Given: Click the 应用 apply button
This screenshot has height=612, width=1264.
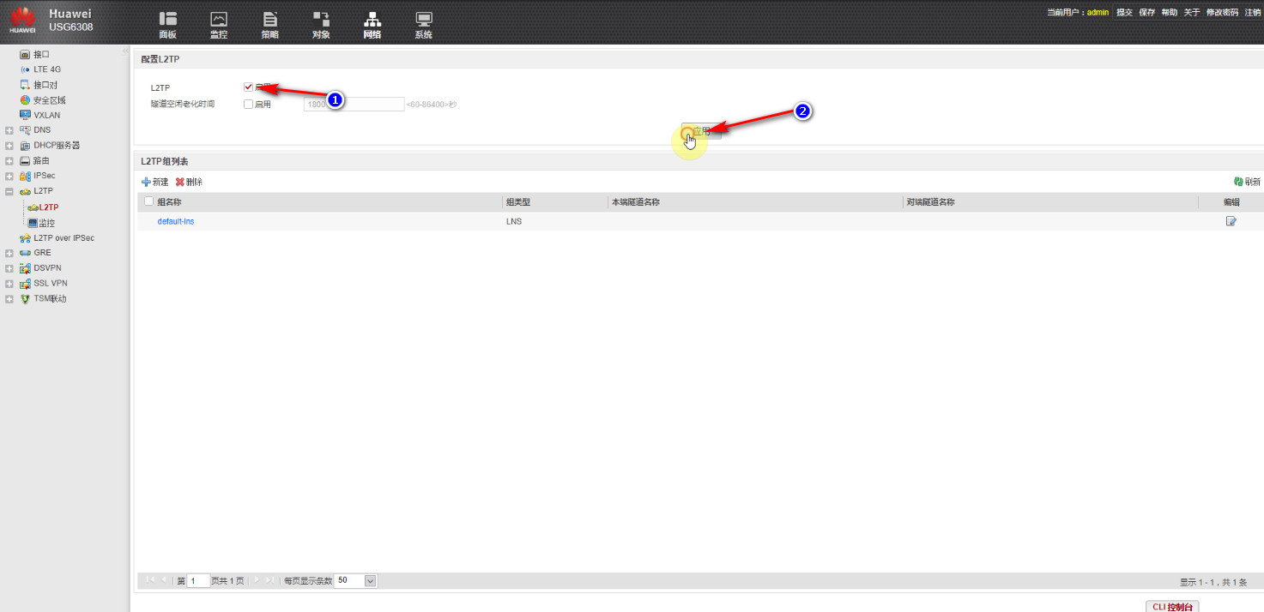Looking at the screenshot, I should click(x=701, y=132).
